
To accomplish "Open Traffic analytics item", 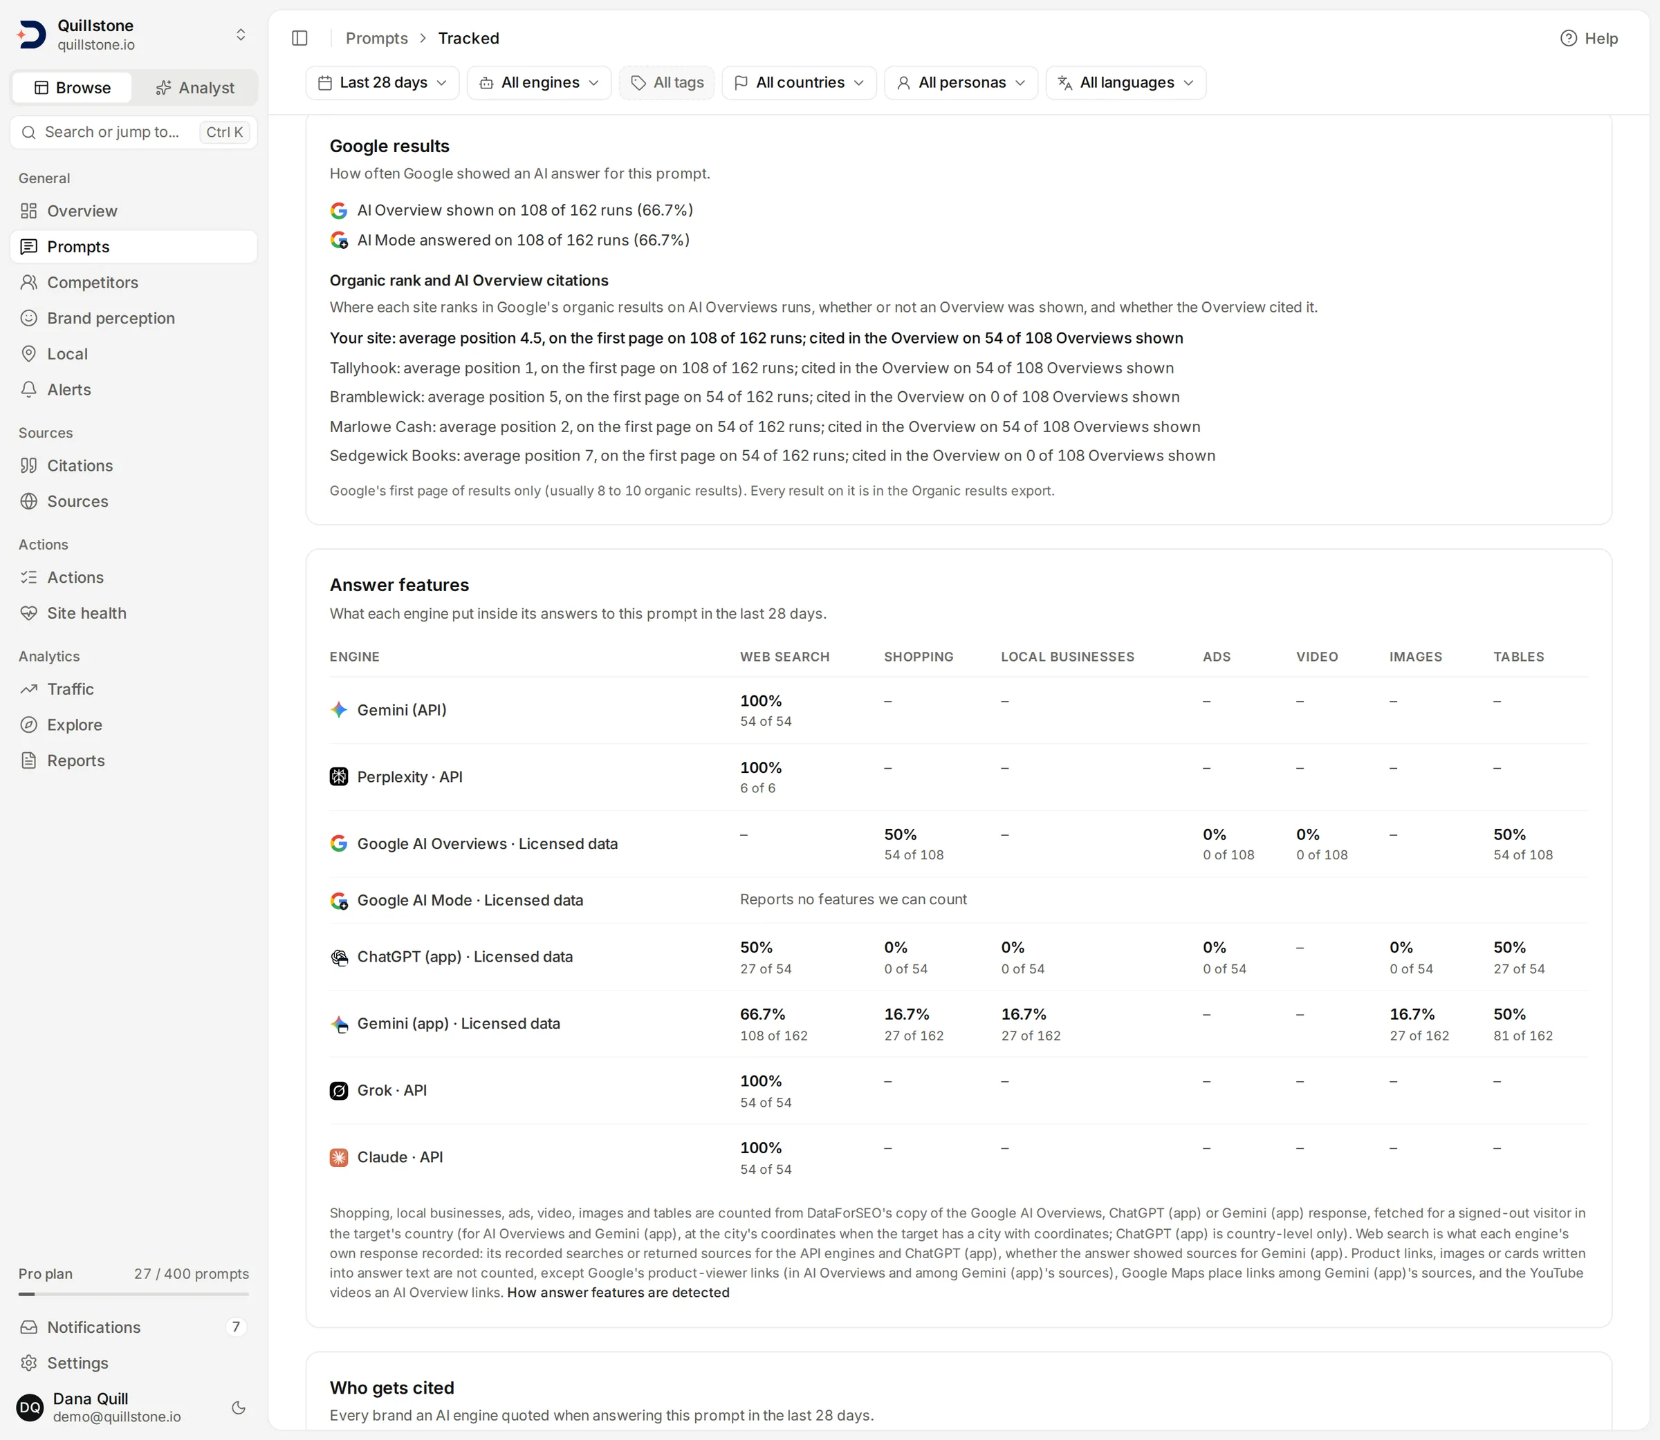I will point(133,689).
